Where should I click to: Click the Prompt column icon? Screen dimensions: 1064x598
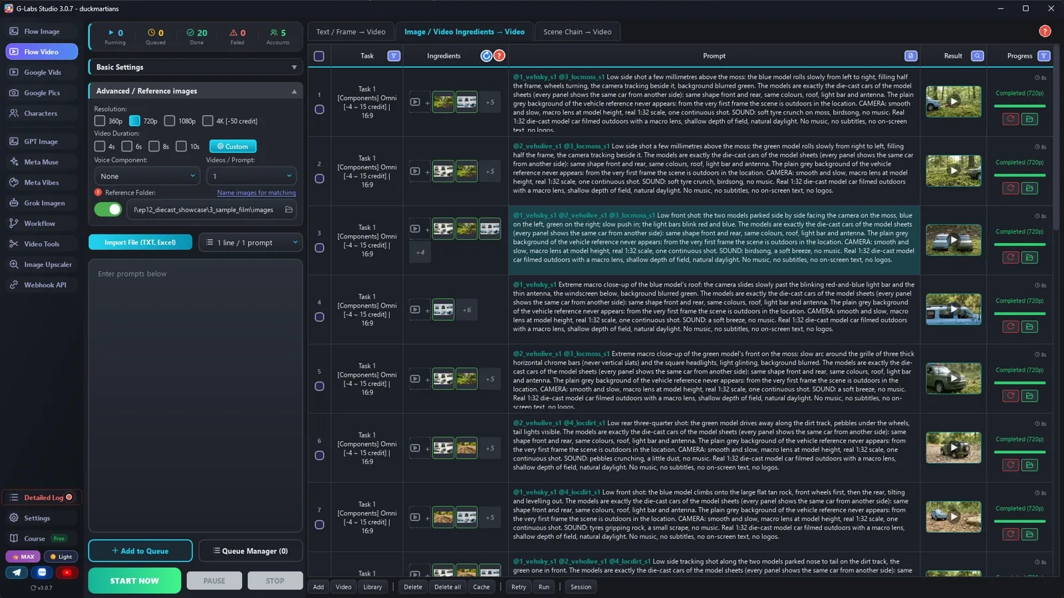[x=910, y=56]
